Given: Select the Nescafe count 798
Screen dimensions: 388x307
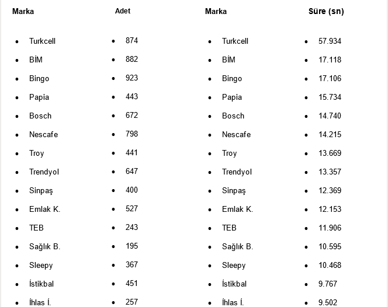Looking at the screenshot, I should point(131,134).
